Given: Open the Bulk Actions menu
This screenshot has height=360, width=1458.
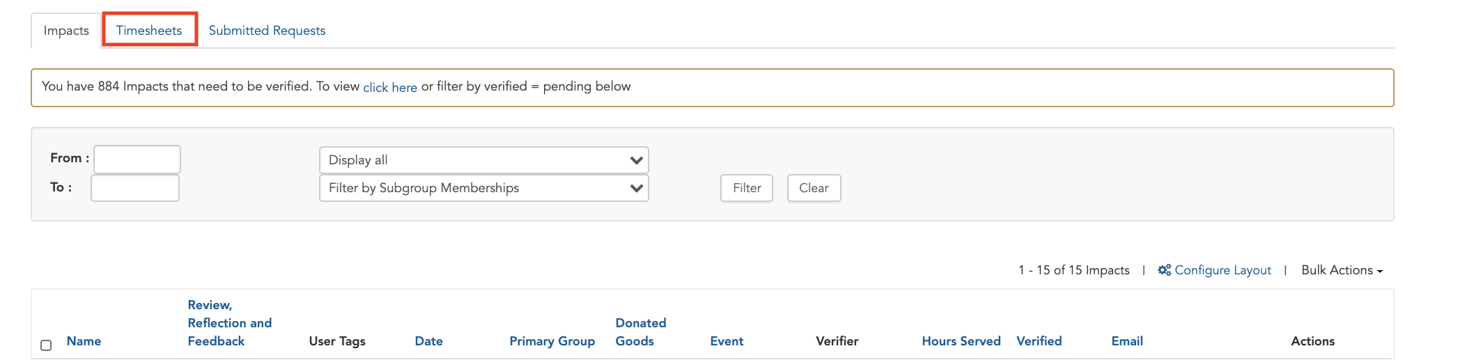Looking at the screenshot, I should tap(1342, 270).
